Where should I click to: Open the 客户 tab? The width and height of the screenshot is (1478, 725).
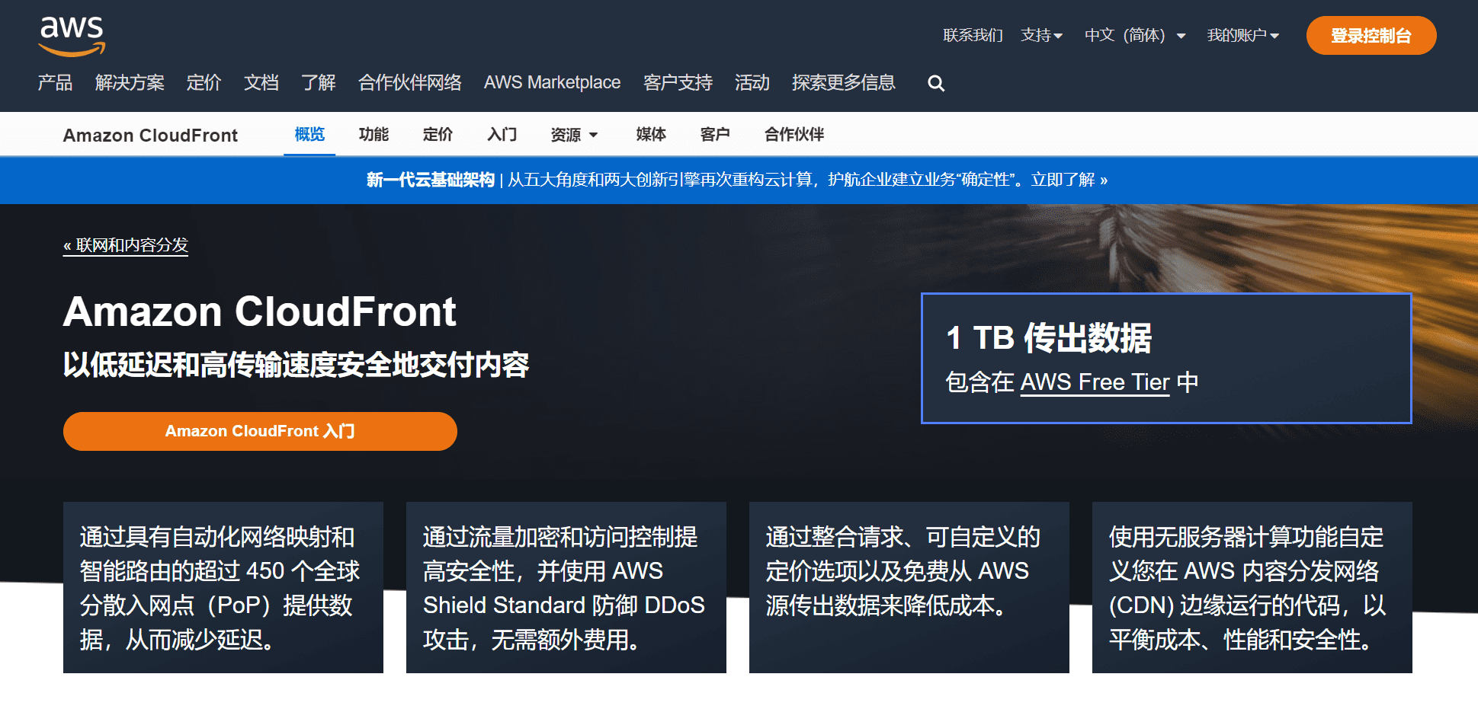pyautogui.click(x=714, y=134)
